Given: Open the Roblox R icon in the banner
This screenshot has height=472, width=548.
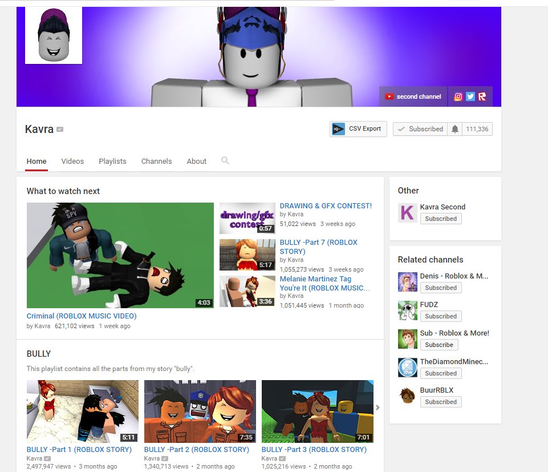Looking at the screenshot, I should click(482, 96).
